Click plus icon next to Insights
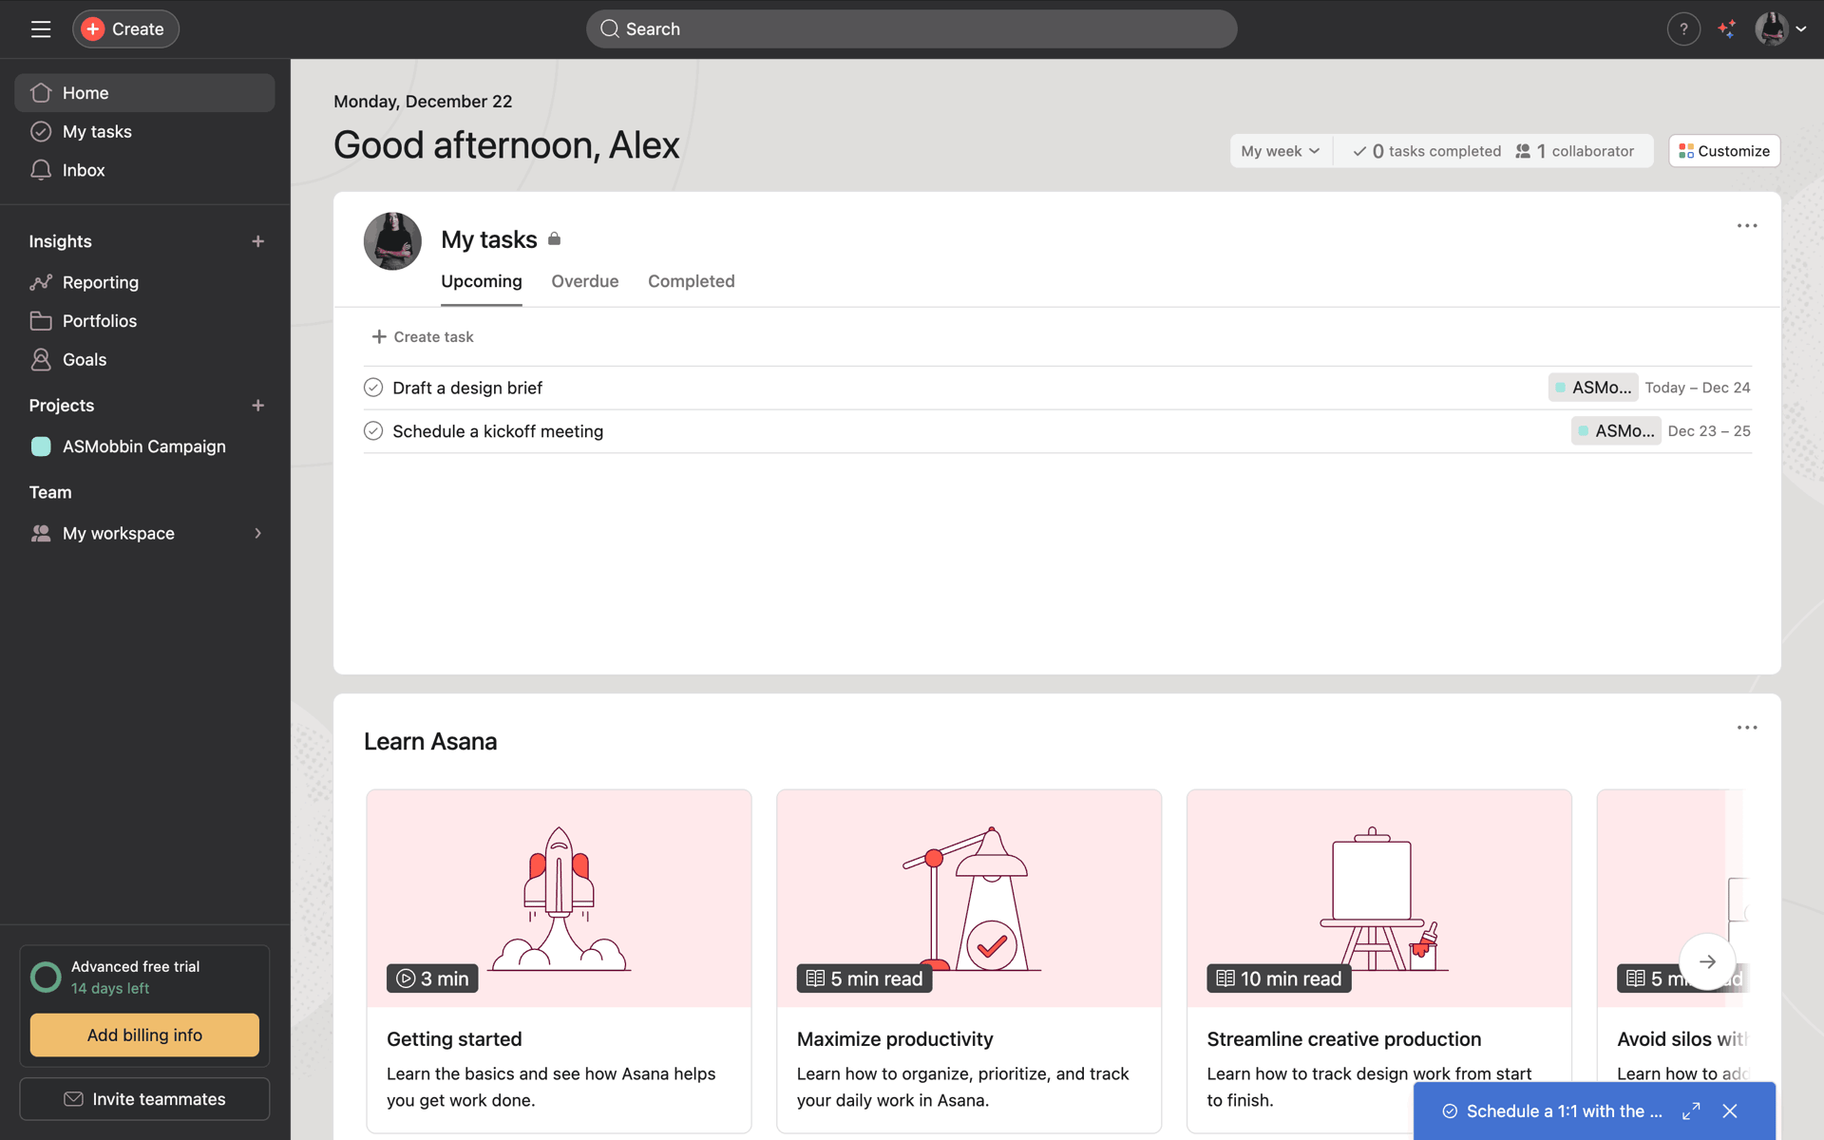 point(257,241)
